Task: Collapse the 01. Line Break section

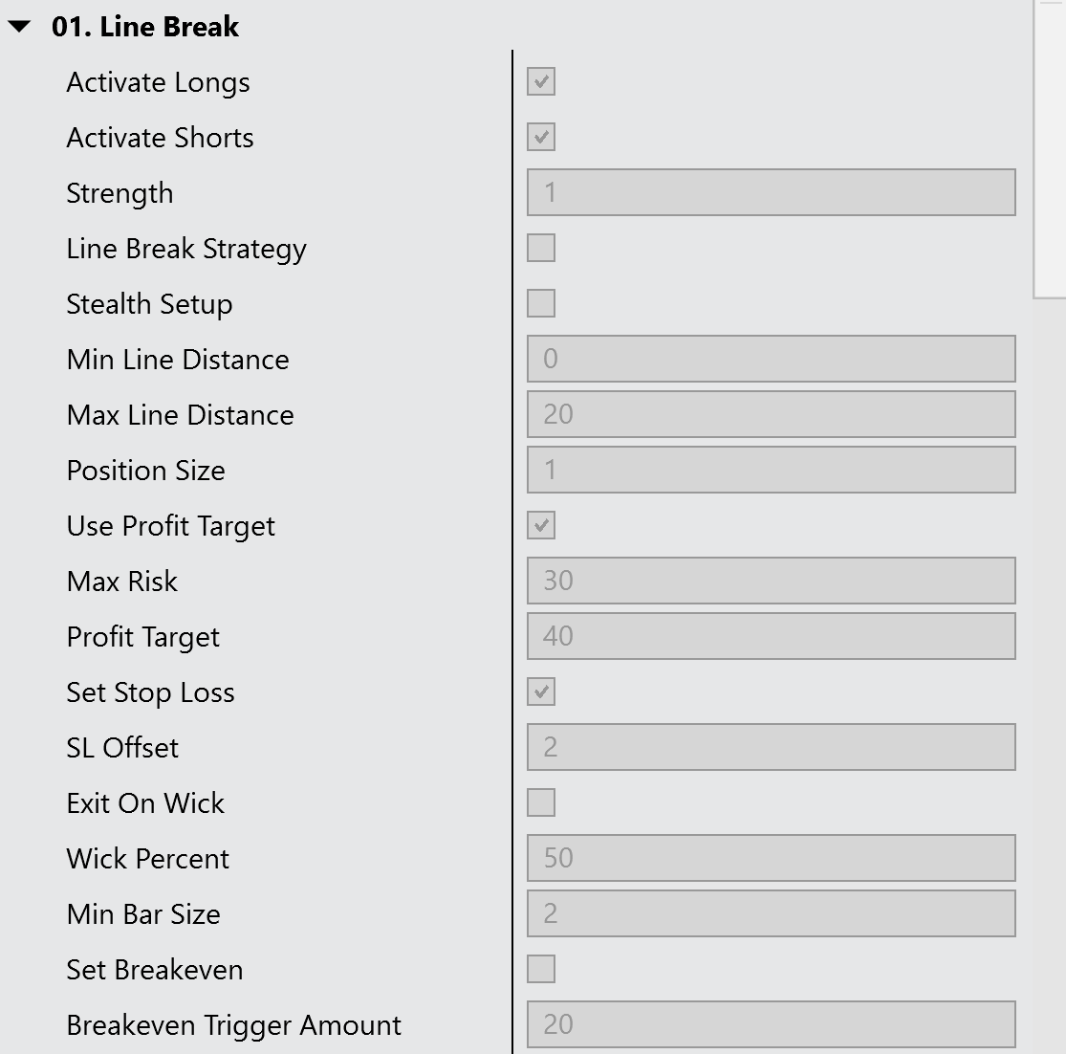Action: click(19, 27)
